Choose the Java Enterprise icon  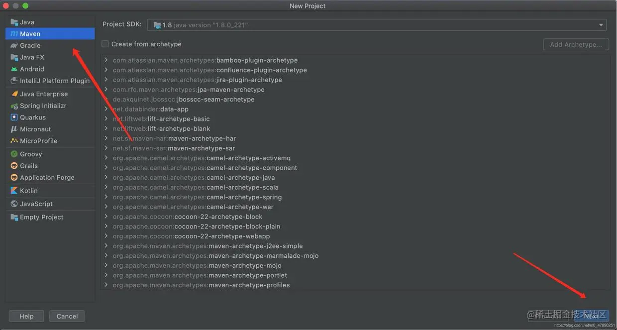pos(14,94)
